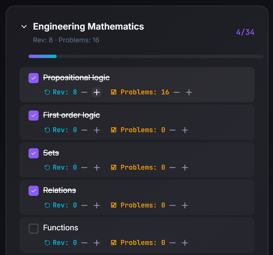The width and height of the screenshot is (273, 255).
Task: Increase Problems count for Functions
Action: pyautogui.click(x=185, y=243)
